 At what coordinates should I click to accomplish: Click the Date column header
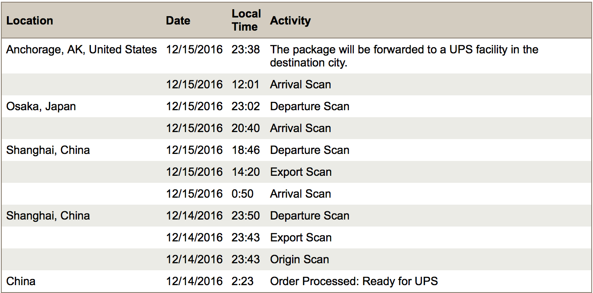pyautogui.click(x=178, y=21)
